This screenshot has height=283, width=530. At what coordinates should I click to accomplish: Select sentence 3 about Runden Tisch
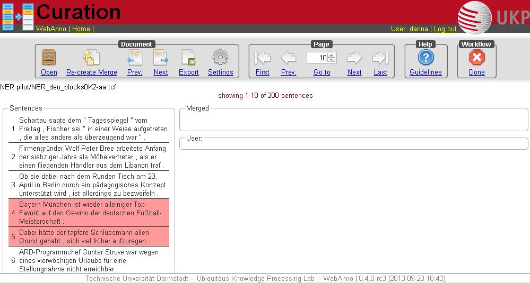[89, 185]
